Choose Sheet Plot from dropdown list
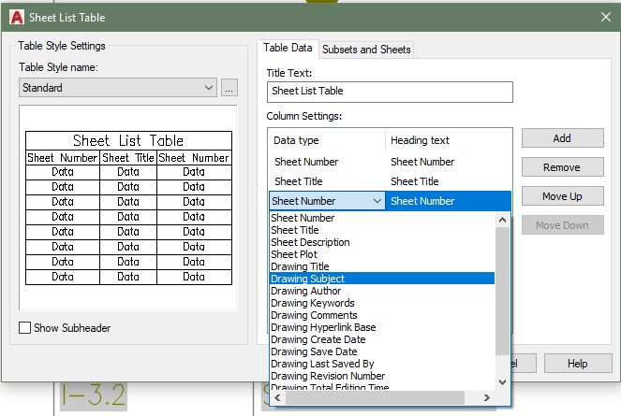This screenshot has height=416, width=621. [382, 254]
